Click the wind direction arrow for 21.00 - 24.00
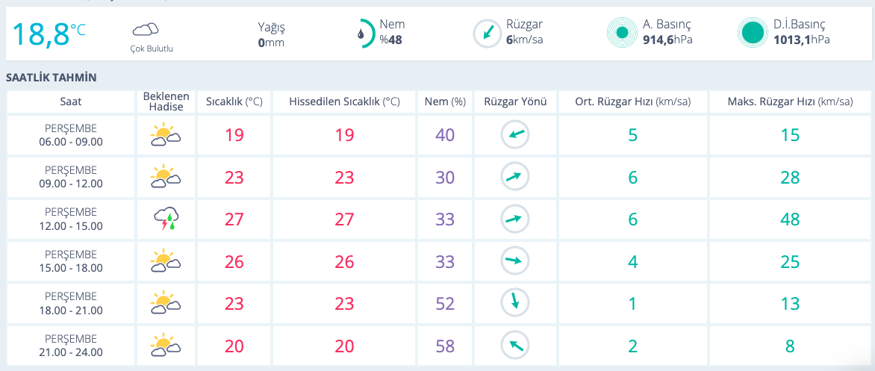Screen dimensions: 875x371 [x=515, y=345]
